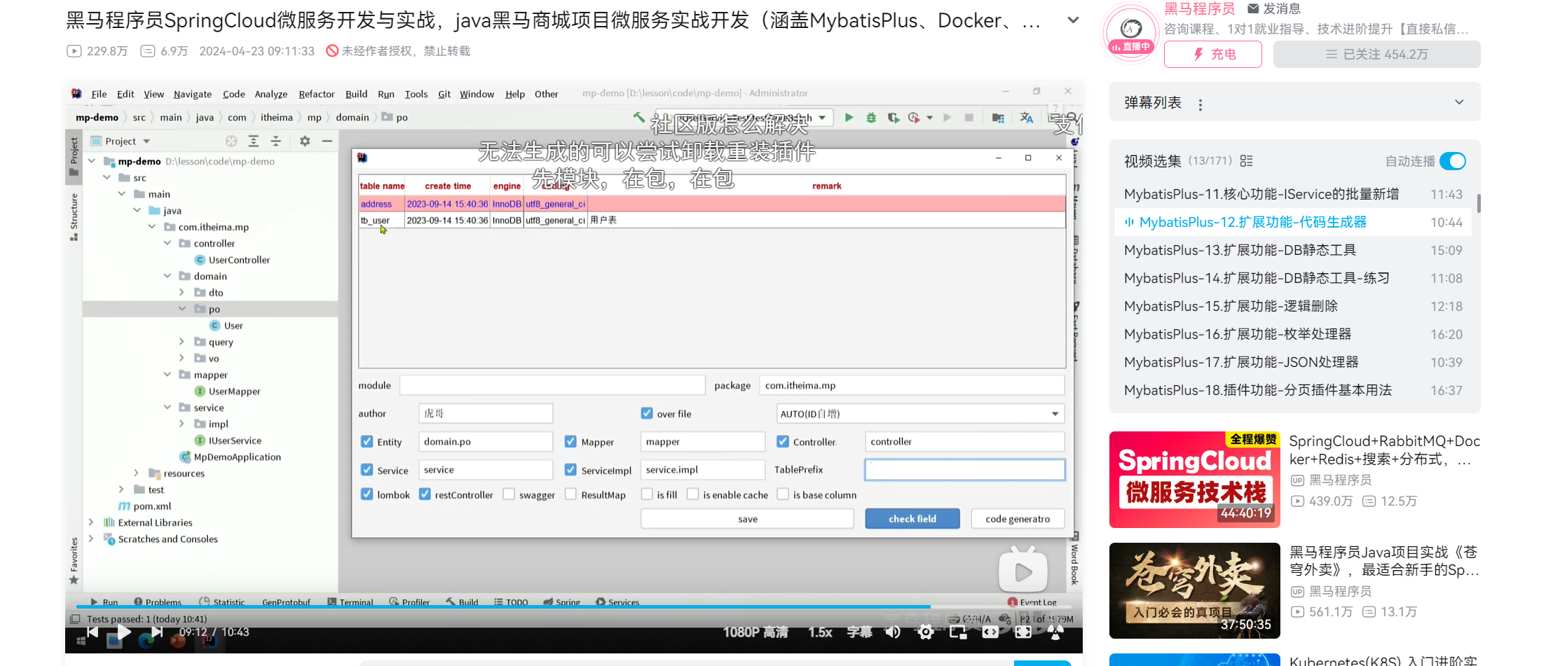Hide the Project panel with minus icon
1553x666 pixels.
click(327, 141)
